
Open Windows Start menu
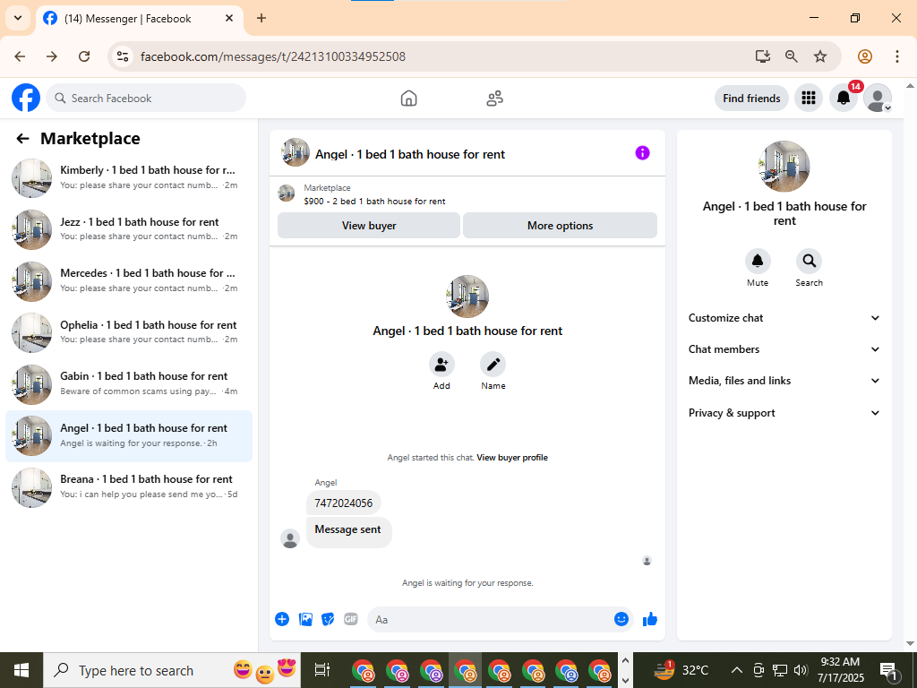point(21,670)
